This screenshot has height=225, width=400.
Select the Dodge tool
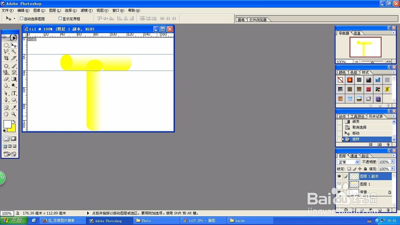[x=14, y=85]
